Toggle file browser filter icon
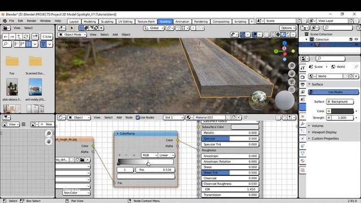This screenshot has width=361, height=203. click(x=43, y=44)
